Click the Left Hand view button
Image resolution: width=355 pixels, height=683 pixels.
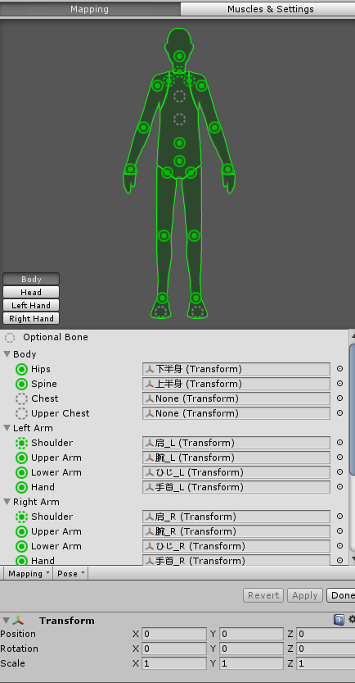pyautogui.click(x=31, y=305)
